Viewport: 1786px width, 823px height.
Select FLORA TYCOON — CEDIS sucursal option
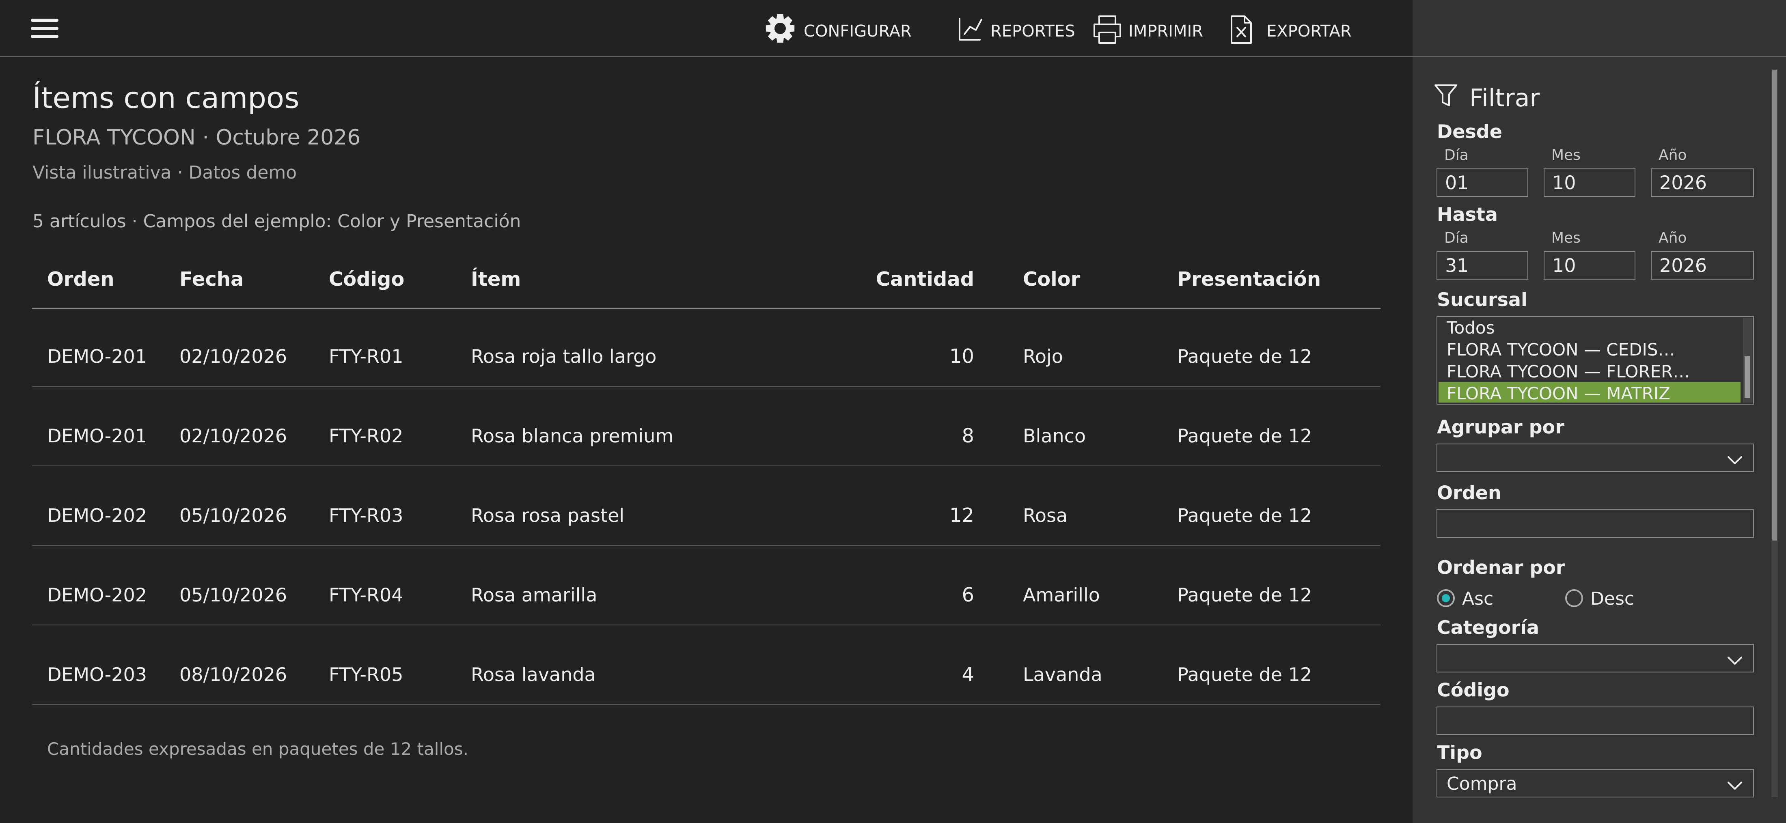1590,349
